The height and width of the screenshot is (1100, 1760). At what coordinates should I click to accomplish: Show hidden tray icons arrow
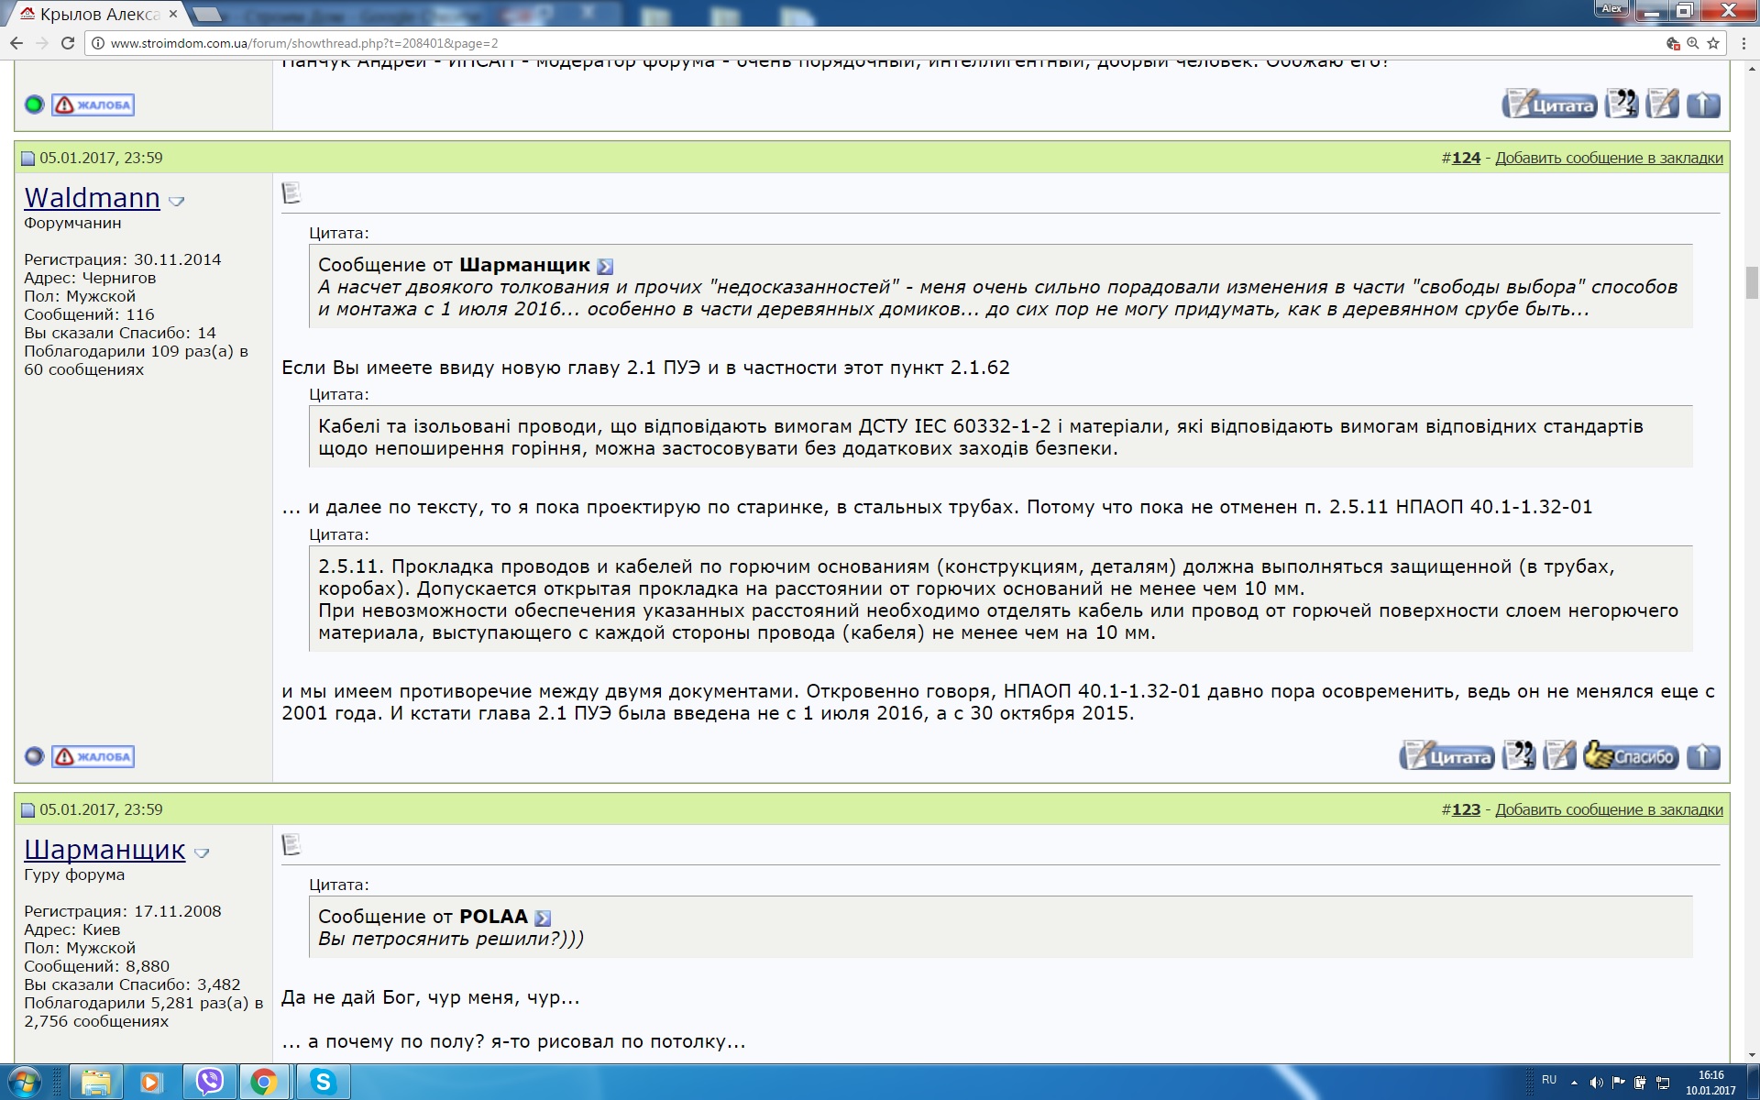[1575, 1083]
